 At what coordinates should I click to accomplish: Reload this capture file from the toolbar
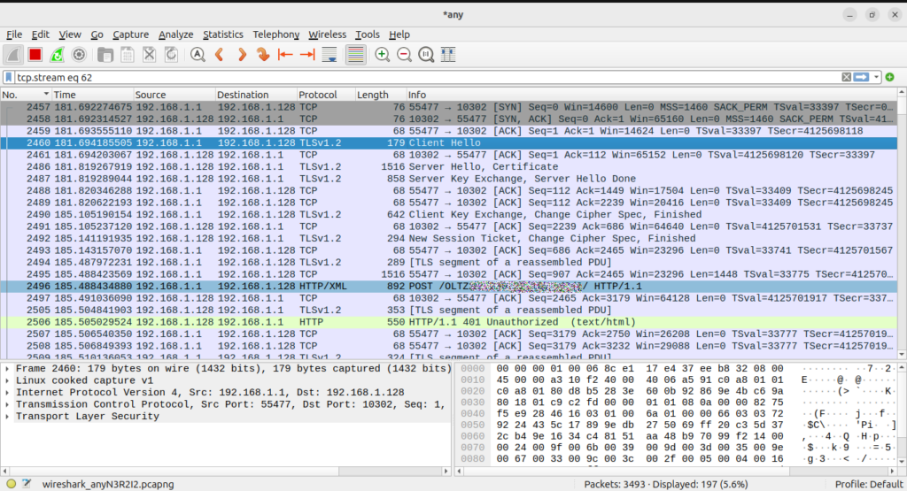(x=171, y=55)
